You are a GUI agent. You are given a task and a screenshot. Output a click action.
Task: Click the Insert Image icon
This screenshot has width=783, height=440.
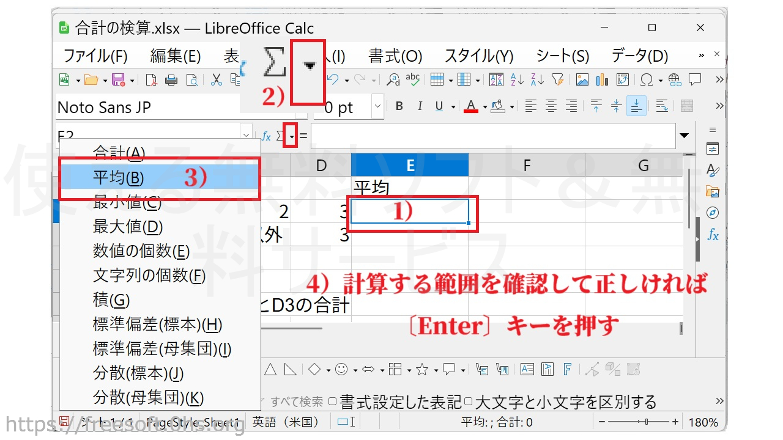click(582, 79)
